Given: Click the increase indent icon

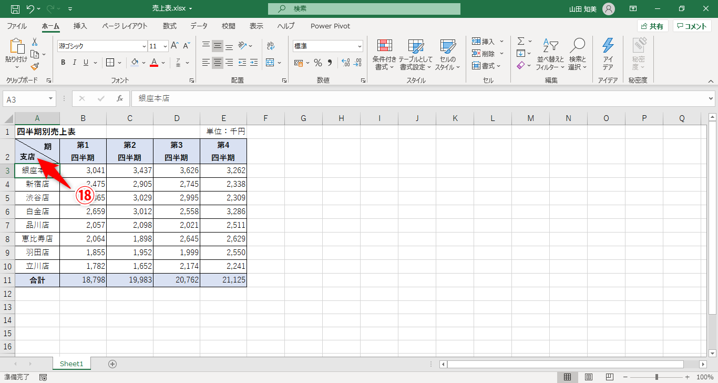Looking at the screenshot, I should point(254,63).
